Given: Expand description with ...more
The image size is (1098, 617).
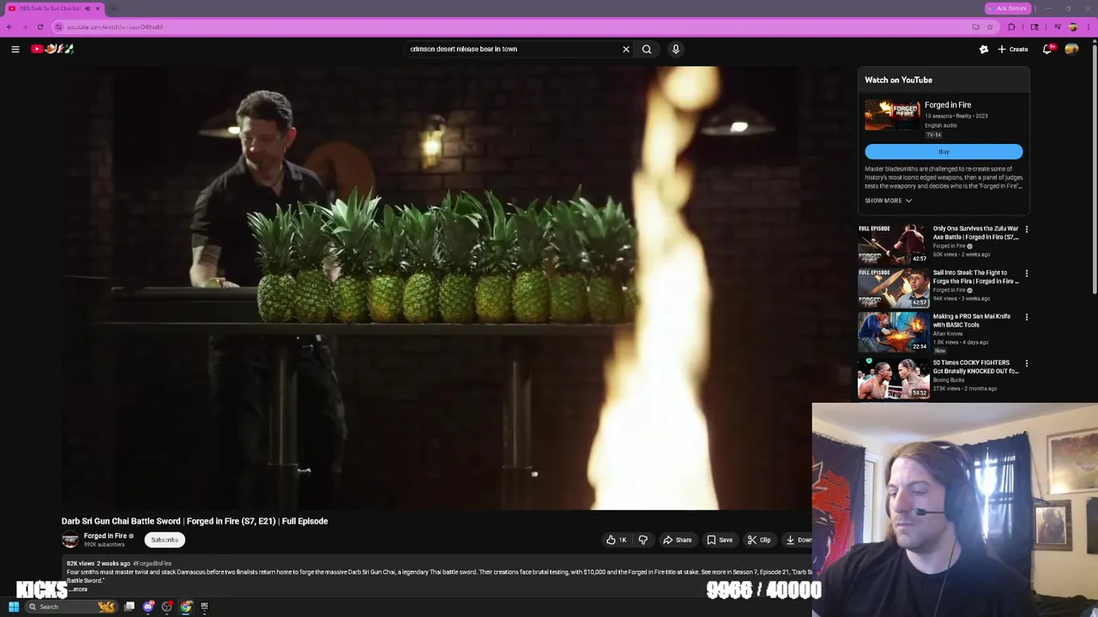Looking at the screenshot, I should click(79, 589).
